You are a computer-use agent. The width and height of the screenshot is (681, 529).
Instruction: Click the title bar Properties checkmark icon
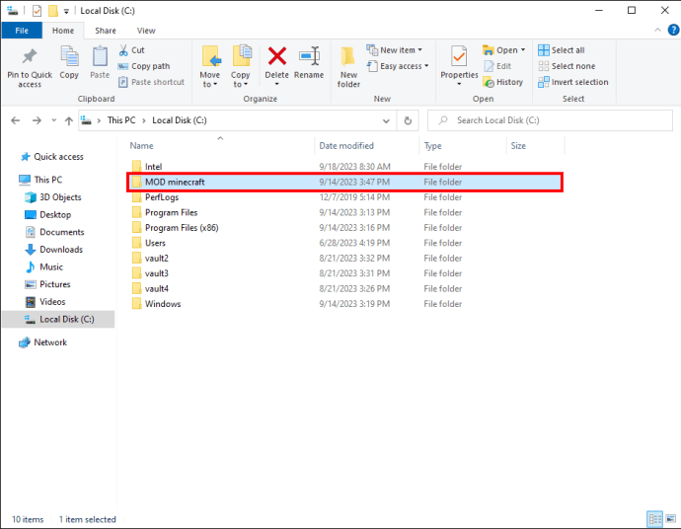click(x=37, y=11)
